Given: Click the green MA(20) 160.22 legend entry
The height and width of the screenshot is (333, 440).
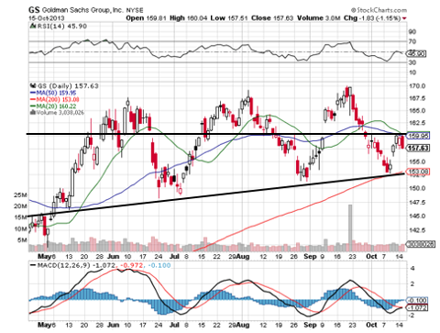Looking at the screenshot, I should tap(53, 106).
